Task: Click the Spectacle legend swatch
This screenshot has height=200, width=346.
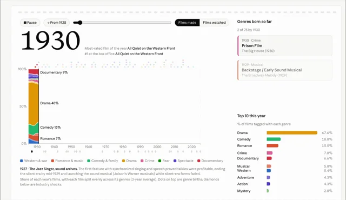Action: [175, 161]
